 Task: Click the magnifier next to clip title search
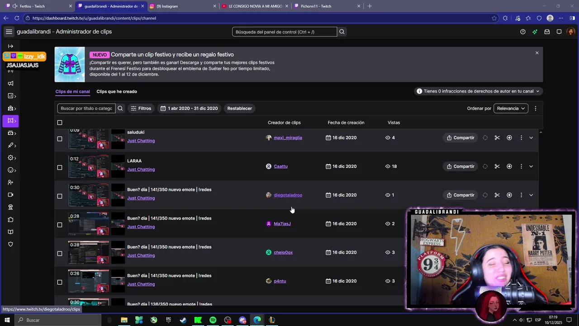tap(120, 108)
